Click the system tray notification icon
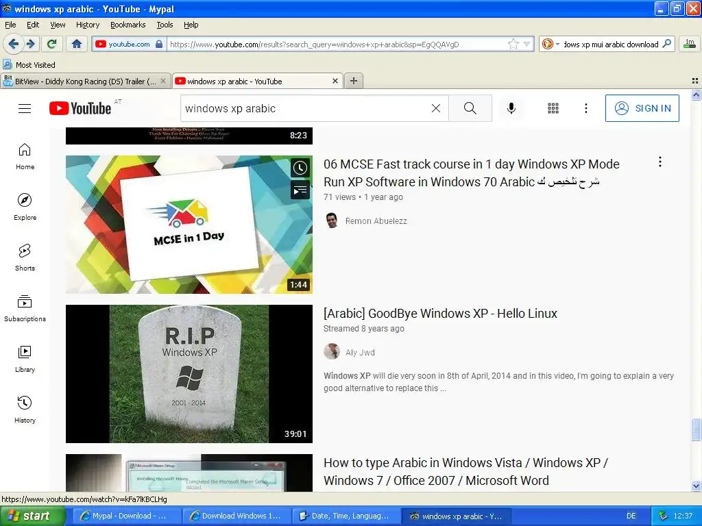Viewport: 702px width, 526px height. pos(663,516)
